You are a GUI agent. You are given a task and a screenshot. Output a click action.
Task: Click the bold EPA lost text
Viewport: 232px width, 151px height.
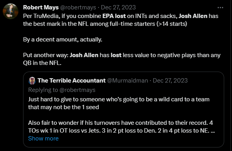[114, 16]
